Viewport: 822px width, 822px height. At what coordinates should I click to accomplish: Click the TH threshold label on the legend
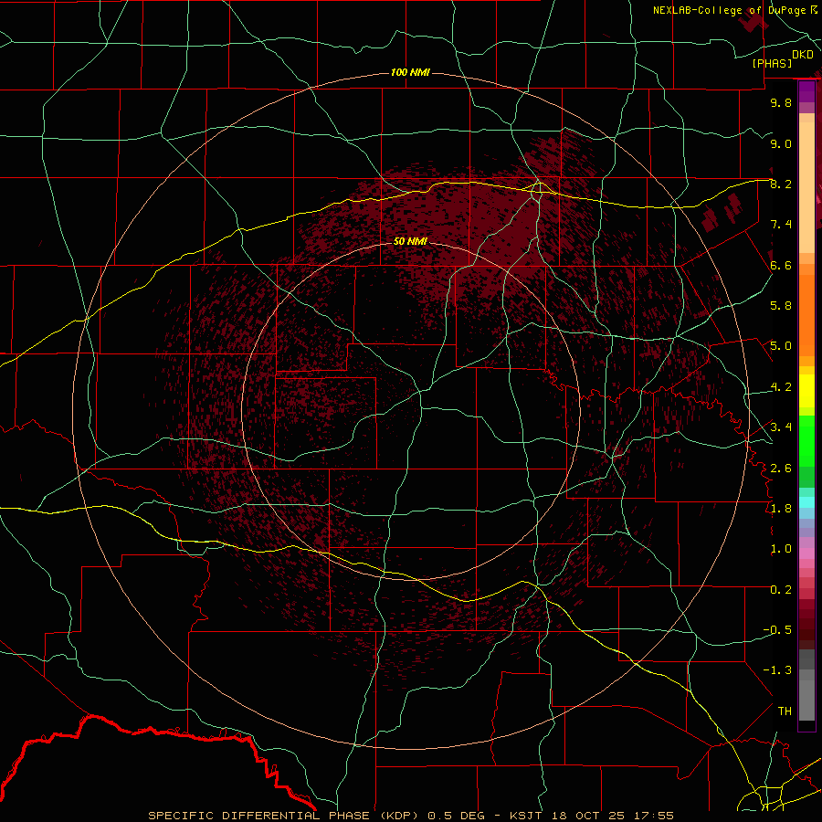785,711
